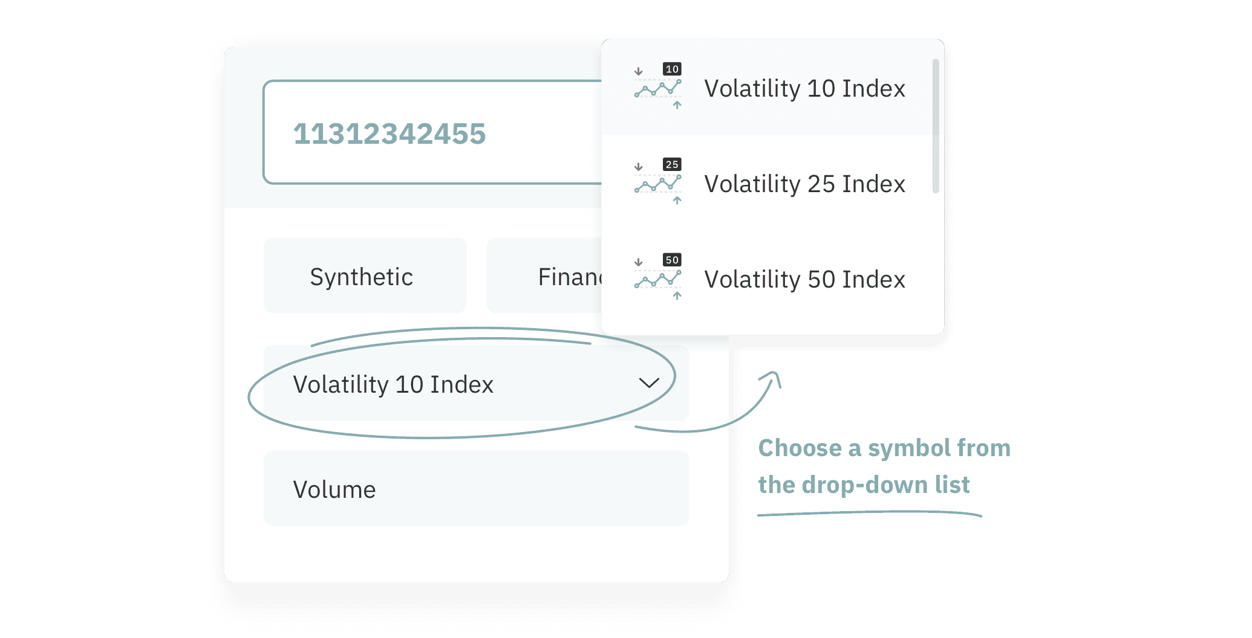1252x638 pixels.
Task: Choose Volatility 25 Index from the list
Action: [x=804, y=184]
